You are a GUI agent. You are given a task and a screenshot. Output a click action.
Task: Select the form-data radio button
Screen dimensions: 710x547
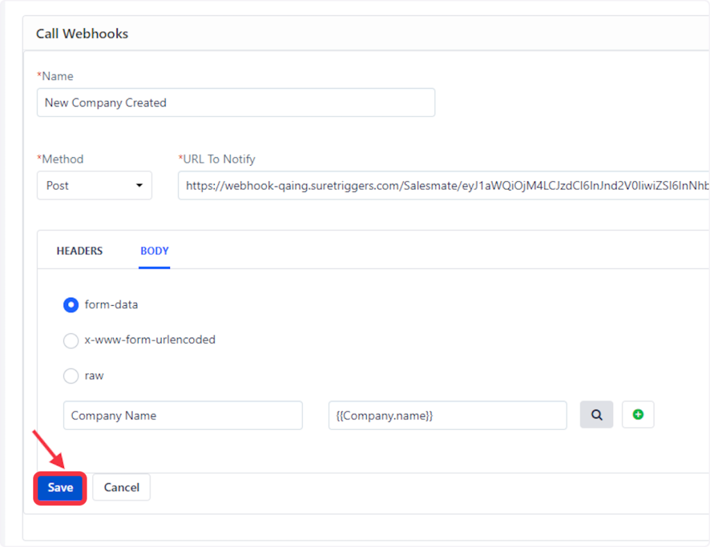(71, 304)
